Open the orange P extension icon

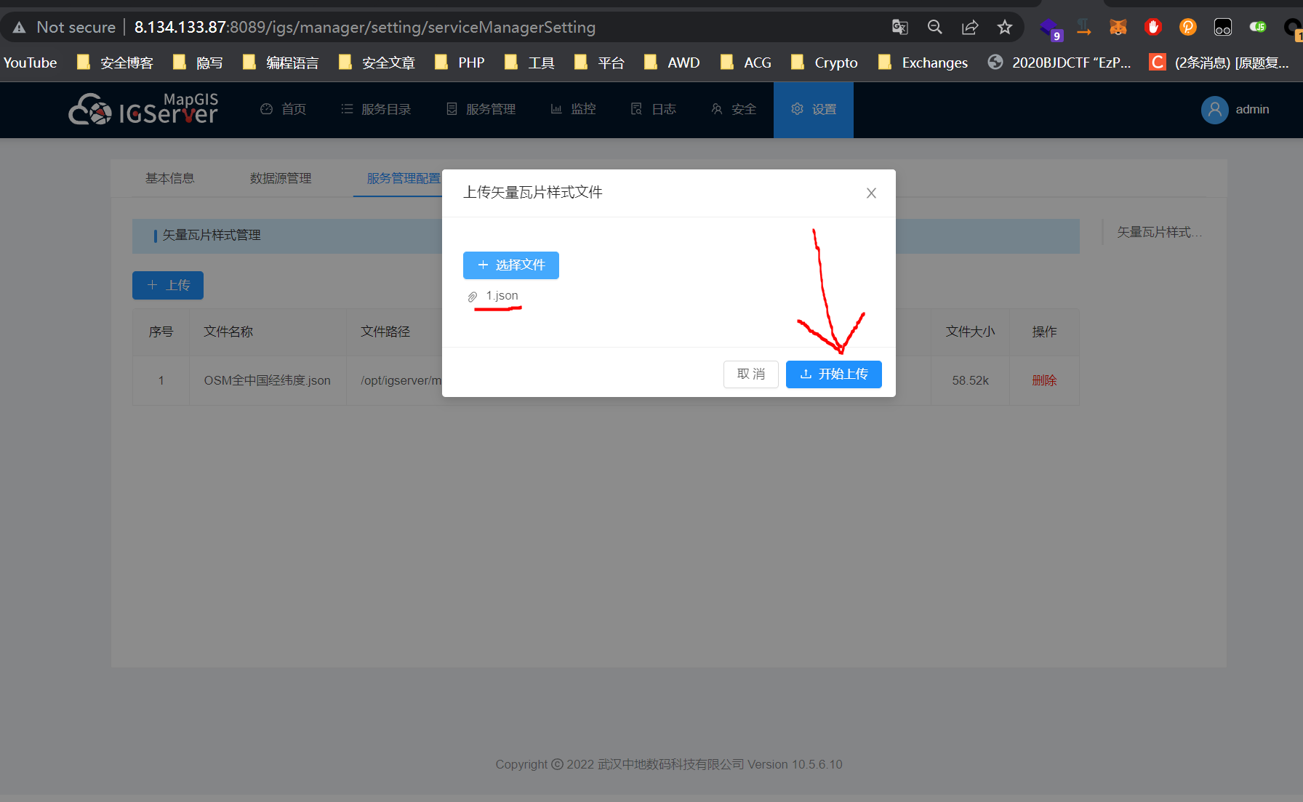1187,28
